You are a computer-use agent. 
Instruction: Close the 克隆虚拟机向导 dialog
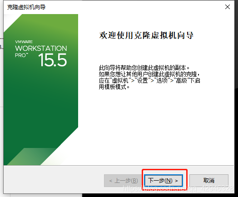[228, 7]
